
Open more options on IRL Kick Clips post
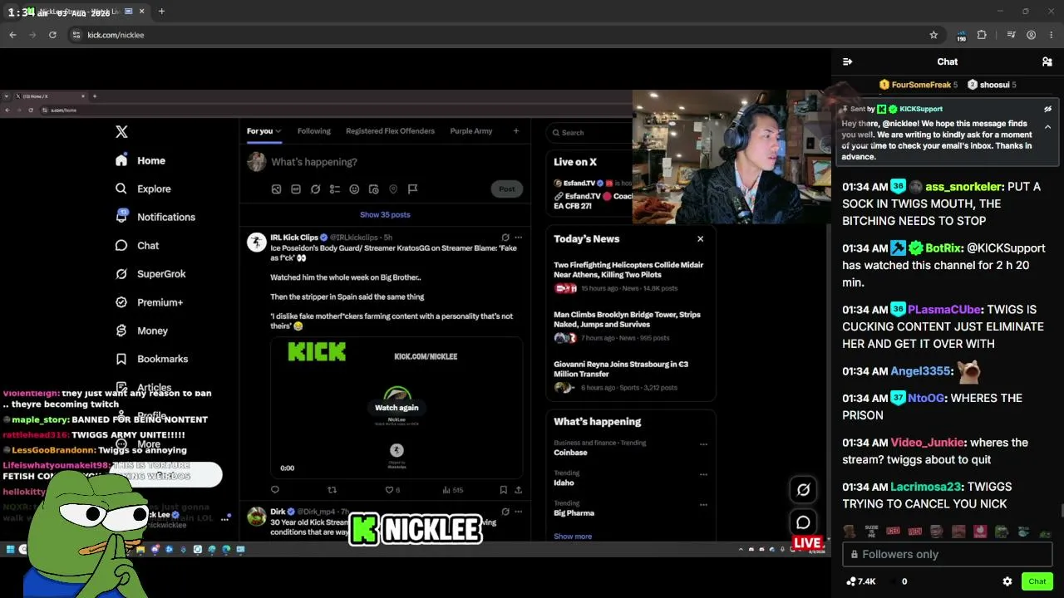[518, 238]
